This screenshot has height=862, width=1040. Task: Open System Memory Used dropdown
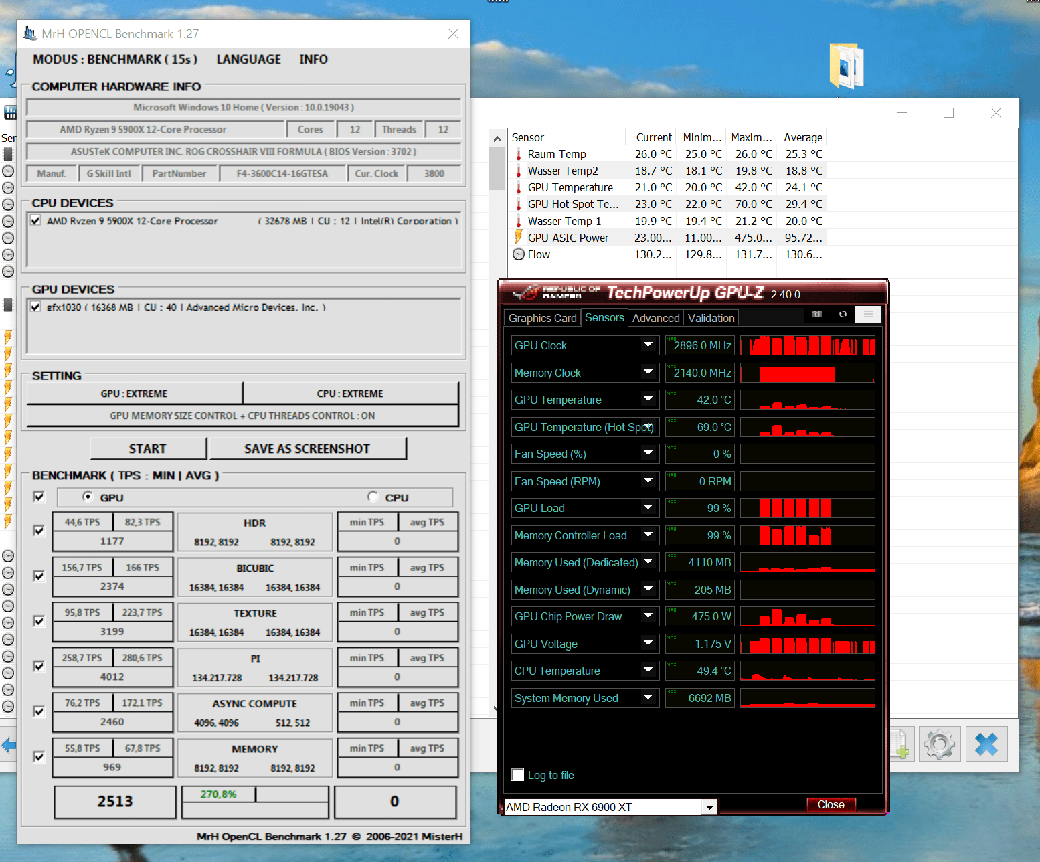coord(648,698)
